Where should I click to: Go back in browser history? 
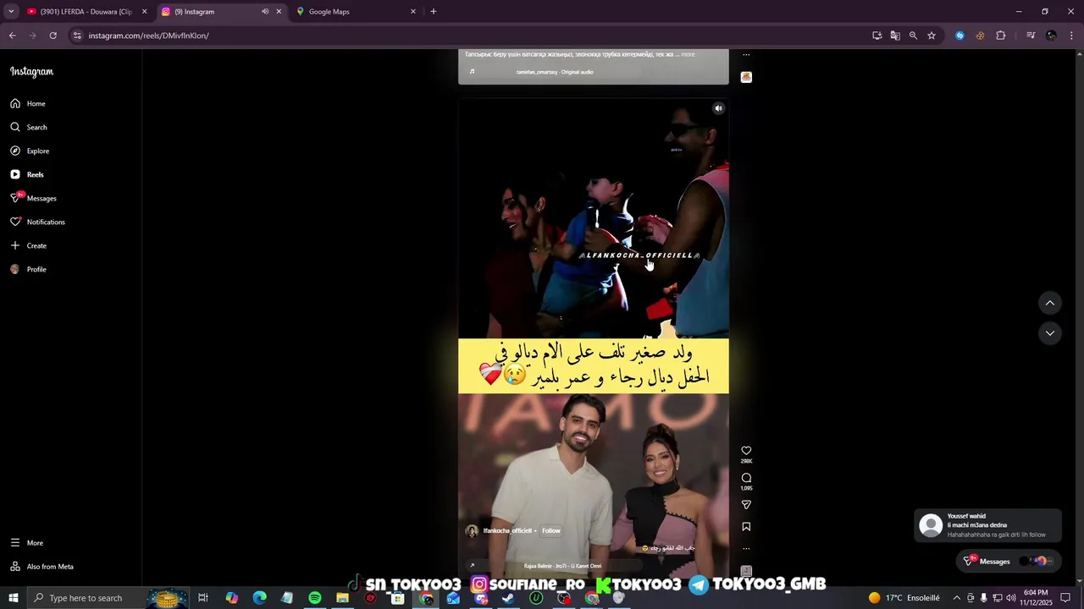(12, 36)
